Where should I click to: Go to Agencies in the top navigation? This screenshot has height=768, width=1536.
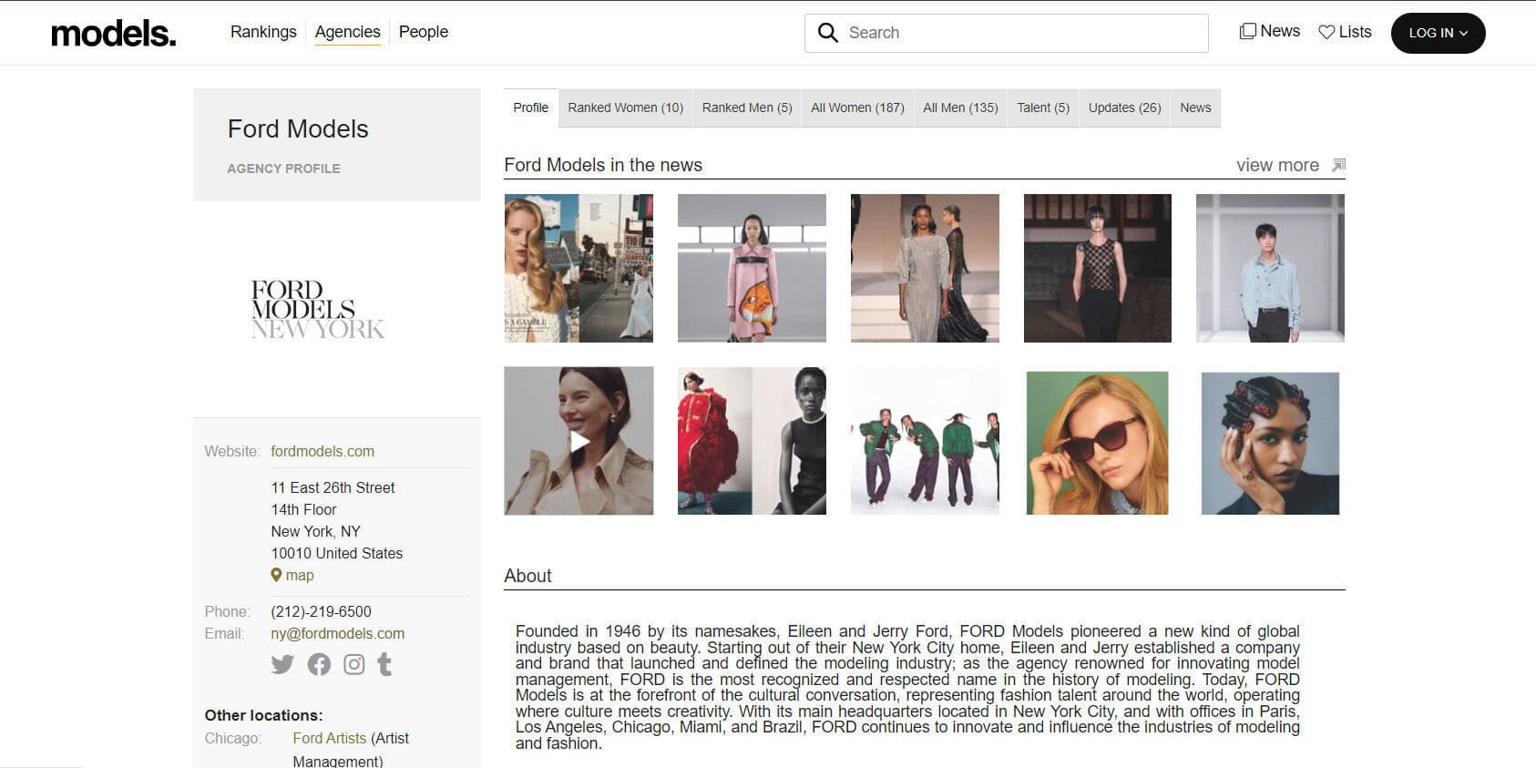(348, 32)
